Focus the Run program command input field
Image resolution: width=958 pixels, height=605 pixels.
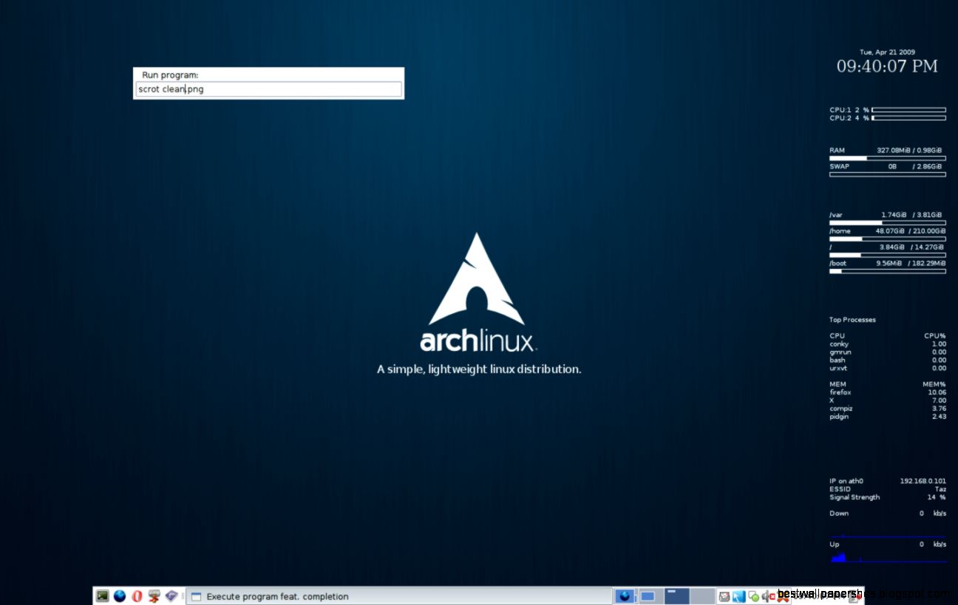click(x=269, y=89)
